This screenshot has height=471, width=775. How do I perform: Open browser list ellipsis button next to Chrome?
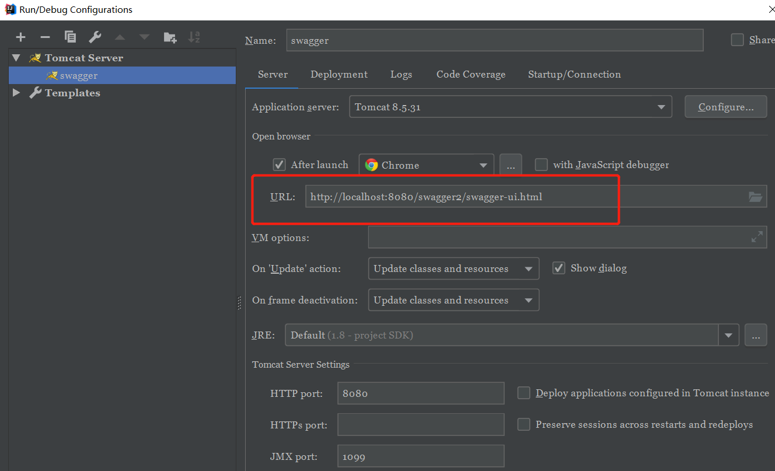click(x=511, y=165)
